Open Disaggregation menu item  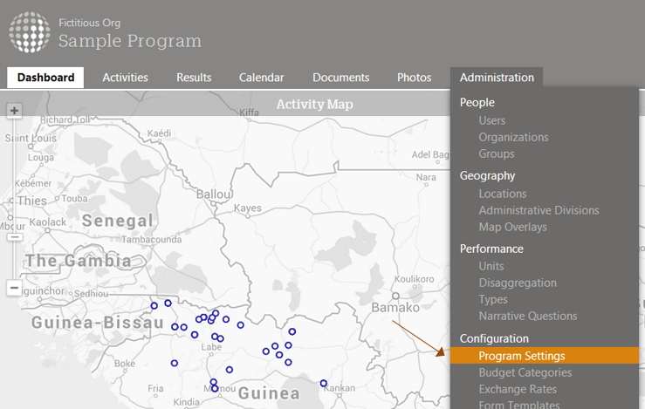517,283
